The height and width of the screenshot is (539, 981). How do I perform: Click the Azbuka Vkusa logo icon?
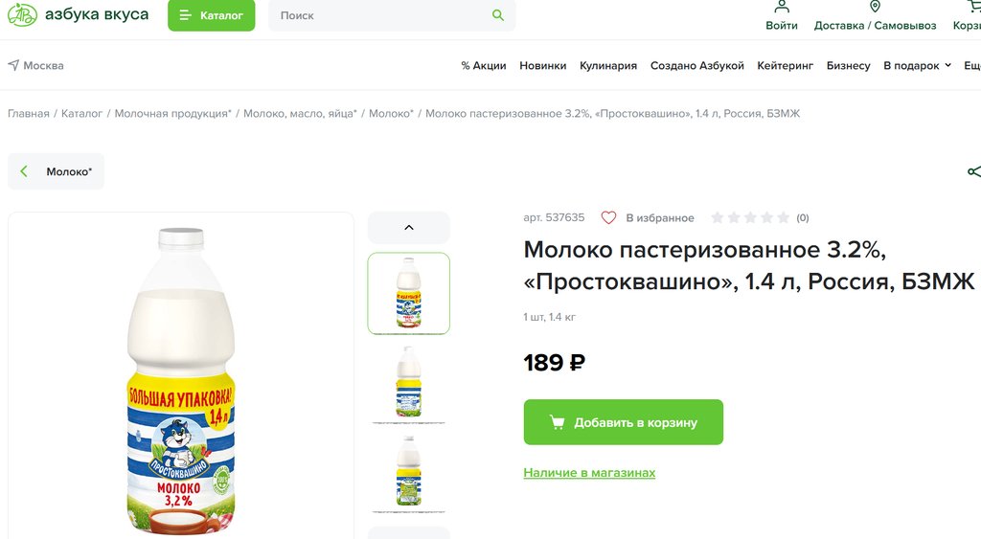pyautogui.click(x=22, y=15)
